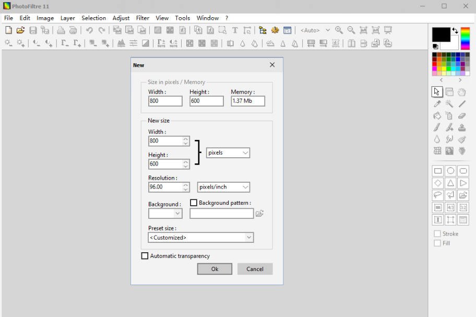Click the Open file folder icon
This screenshot has height=317, width=476.
pos(20,30)
